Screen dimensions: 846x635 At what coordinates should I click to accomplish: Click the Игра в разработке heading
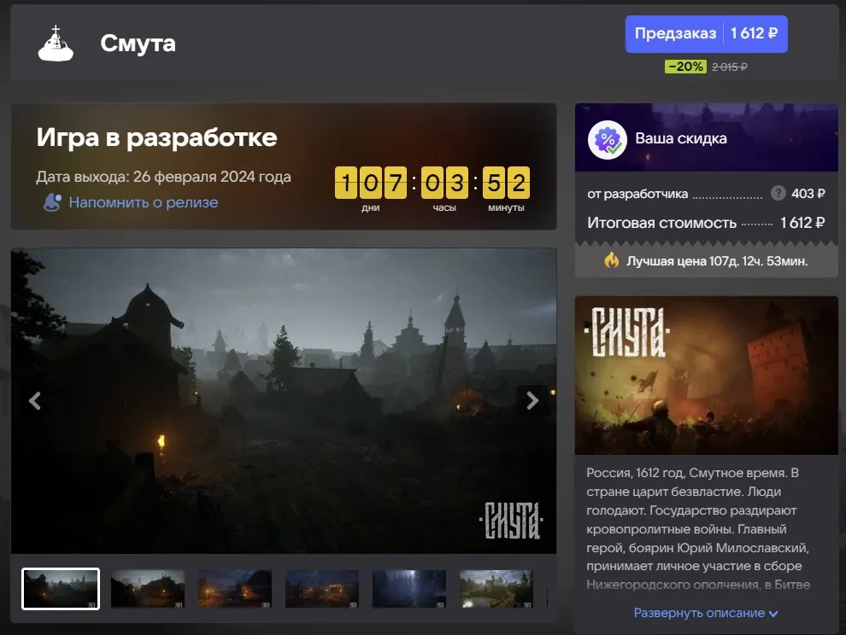click(157, 137)
